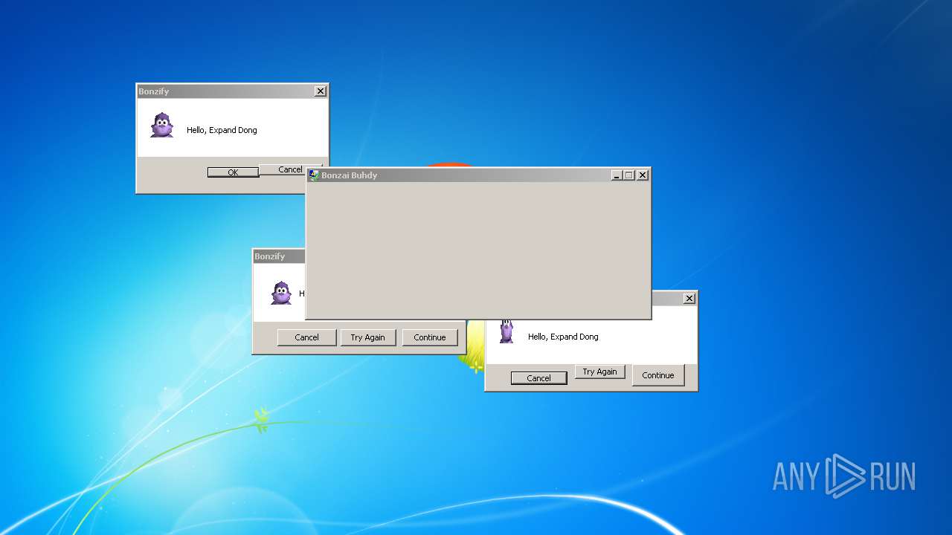
Task: Click the purple Bonzi icon in the bottom-right dialog
Action: coord(506,331)
